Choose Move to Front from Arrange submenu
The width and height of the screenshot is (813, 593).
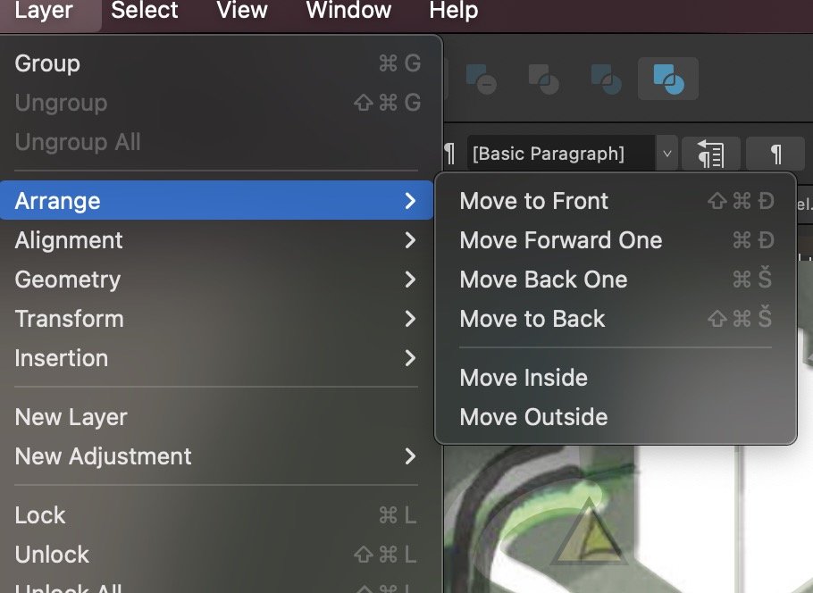[x=533, y=201]
